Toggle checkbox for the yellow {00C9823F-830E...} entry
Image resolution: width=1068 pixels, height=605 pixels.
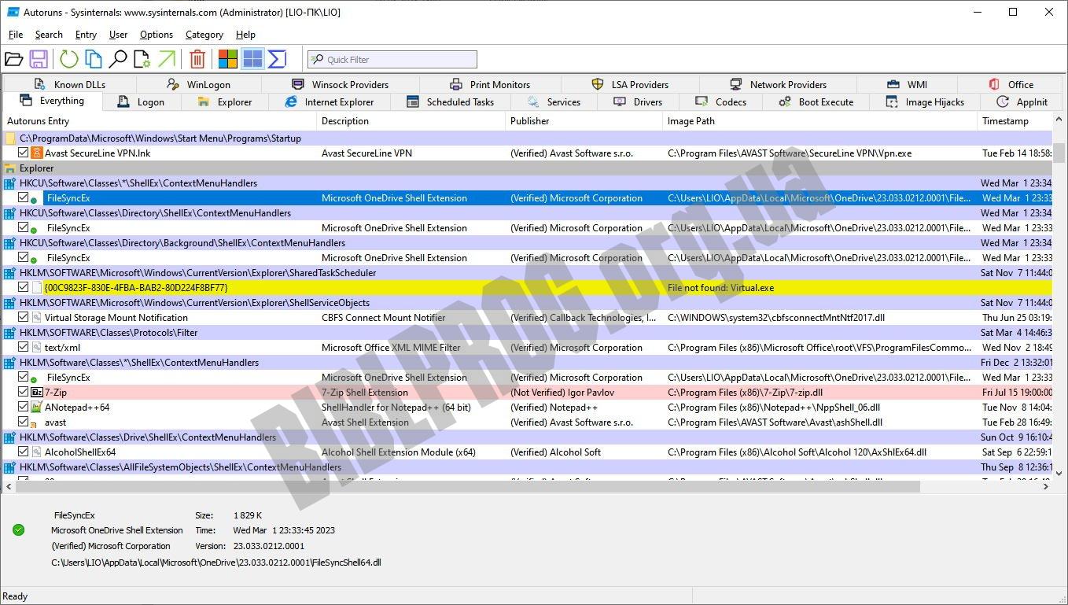tap(24, 288)
